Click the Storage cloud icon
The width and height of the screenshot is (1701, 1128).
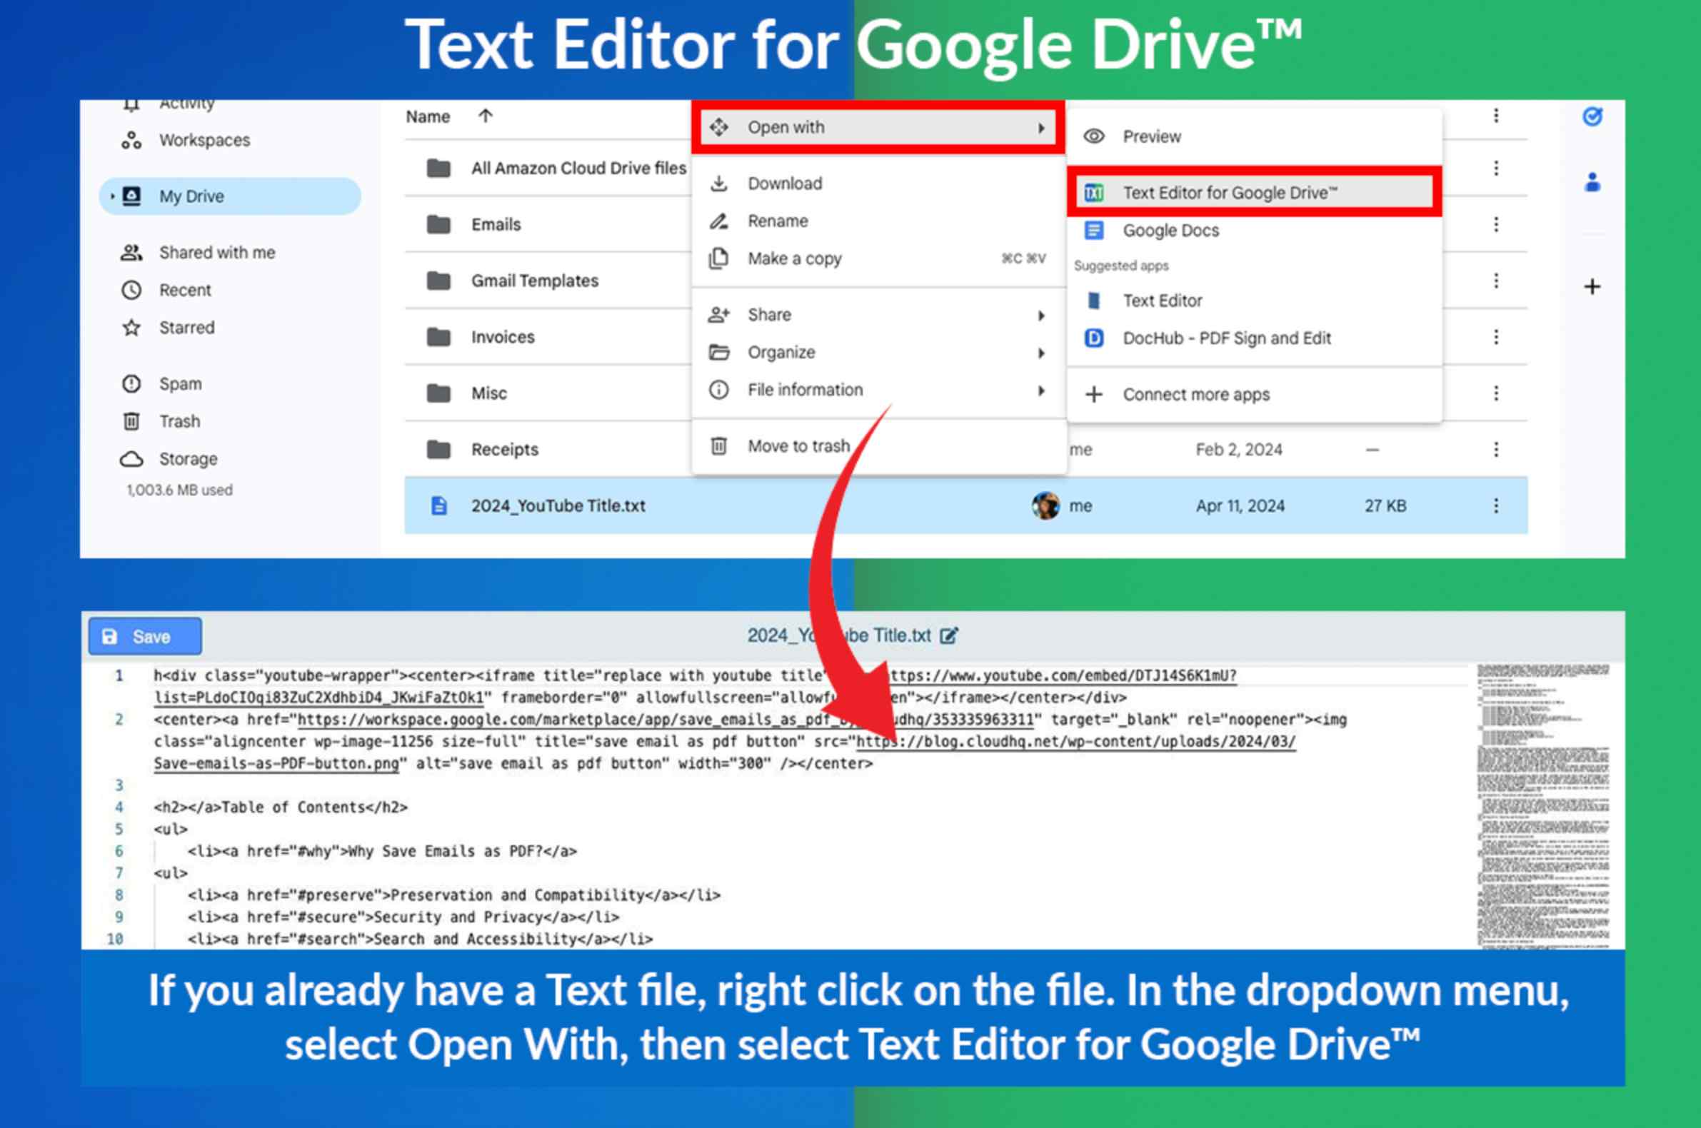[131, 458]
